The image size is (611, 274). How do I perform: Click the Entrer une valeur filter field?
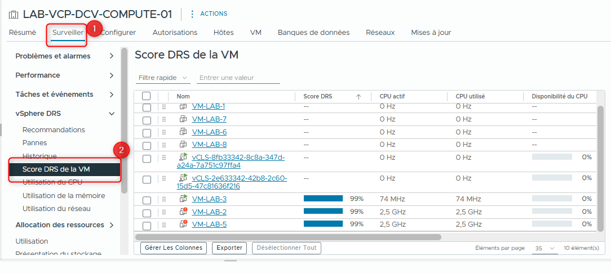point(238,78)
